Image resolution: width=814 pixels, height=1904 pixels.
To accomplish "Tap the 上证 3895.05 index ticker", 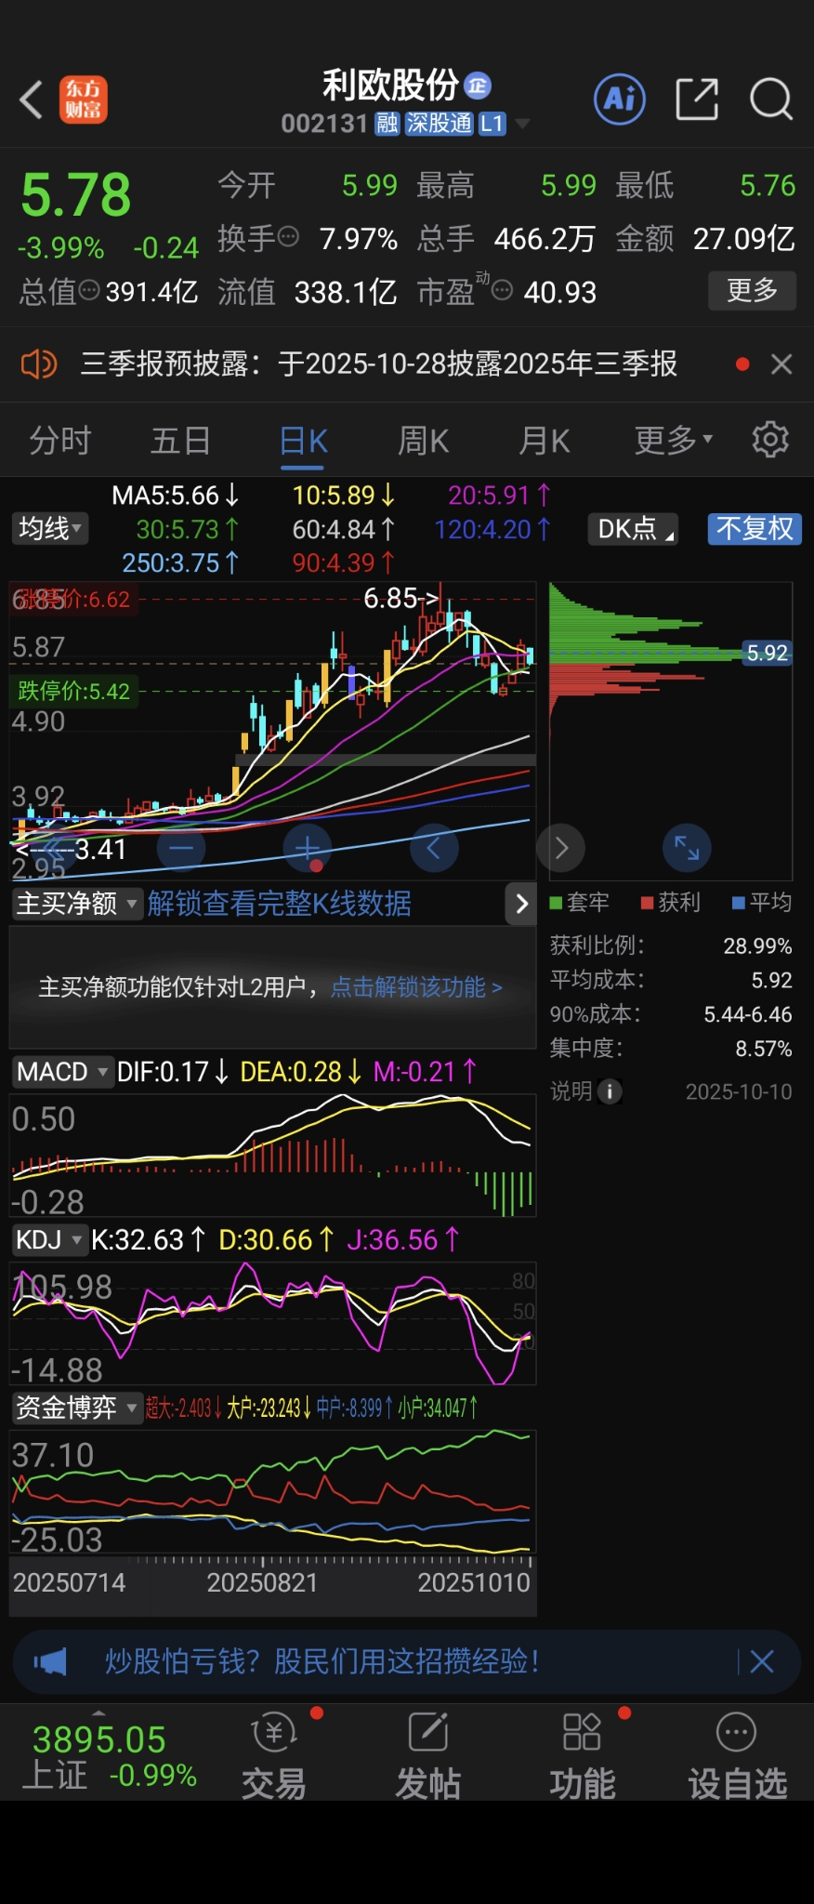I will coord(109,1755).
